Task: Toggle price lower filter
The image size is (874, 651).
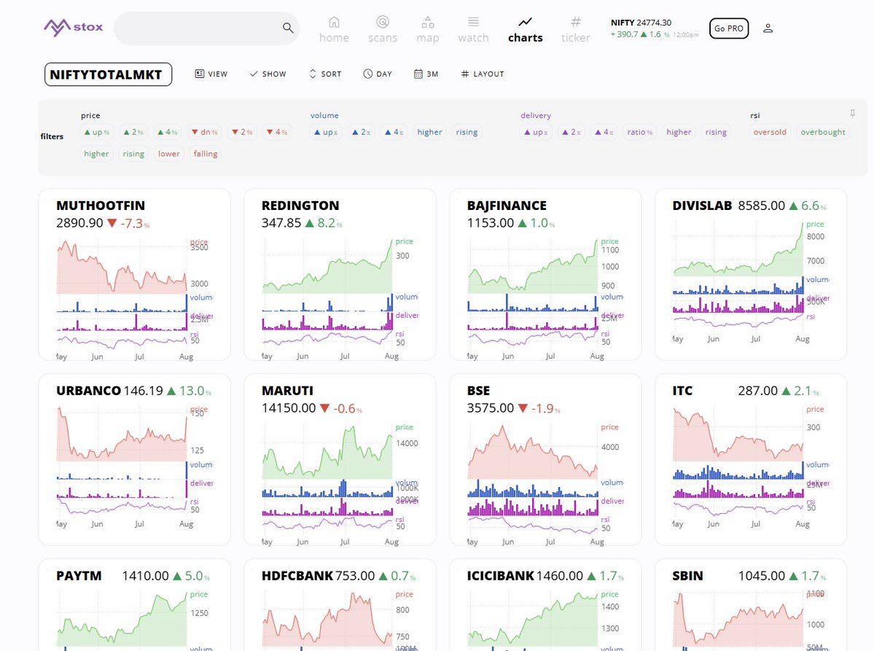Action: tap(169, 154)
